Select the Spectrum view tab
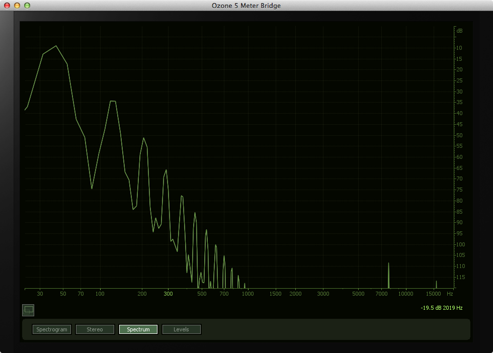This screenshot has height=353, width=493. [138, 329]
